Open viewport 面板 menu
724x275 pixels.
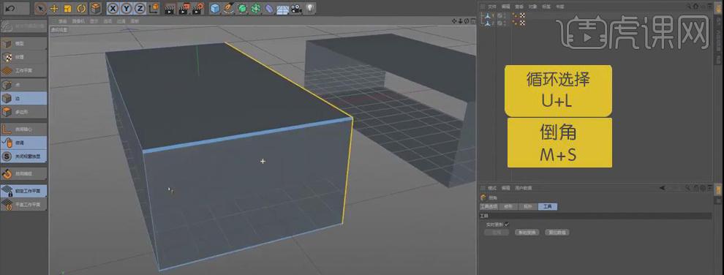[x=135, y=21]
